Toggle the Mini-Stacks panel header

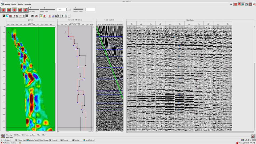190,20
